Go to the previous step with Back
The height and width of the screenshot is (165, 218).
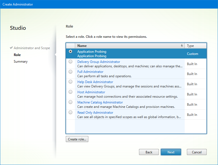tap(149, 152)
